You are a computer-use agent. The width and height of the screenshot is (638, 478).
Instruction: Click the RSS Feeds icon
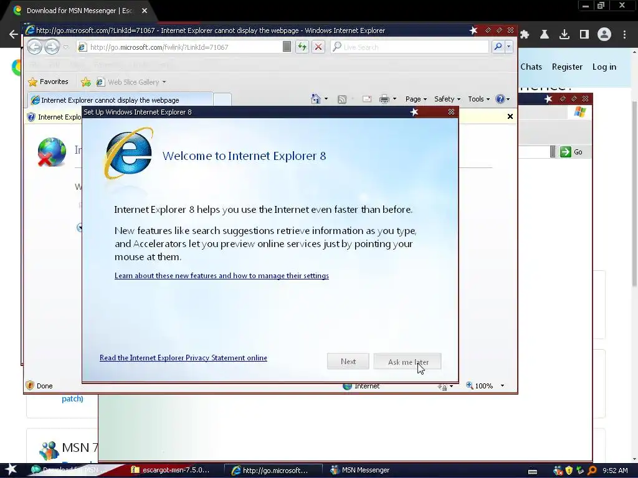(342, 99)
